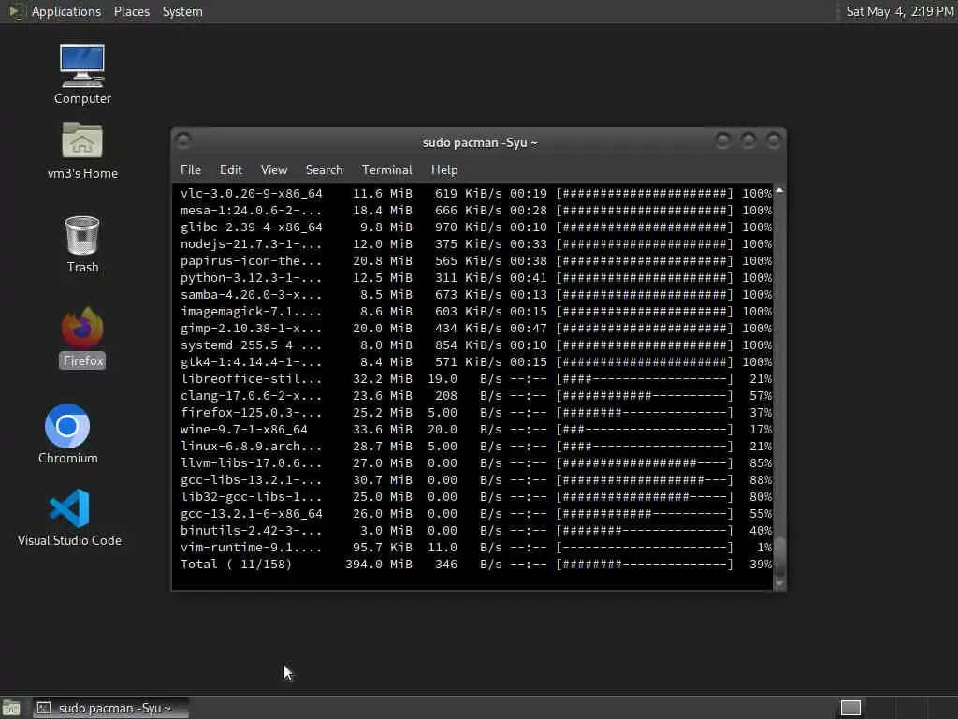958x719 pixels.
Task: Click the show desktop icon in the bottom panel
Action: pos(11,708)
